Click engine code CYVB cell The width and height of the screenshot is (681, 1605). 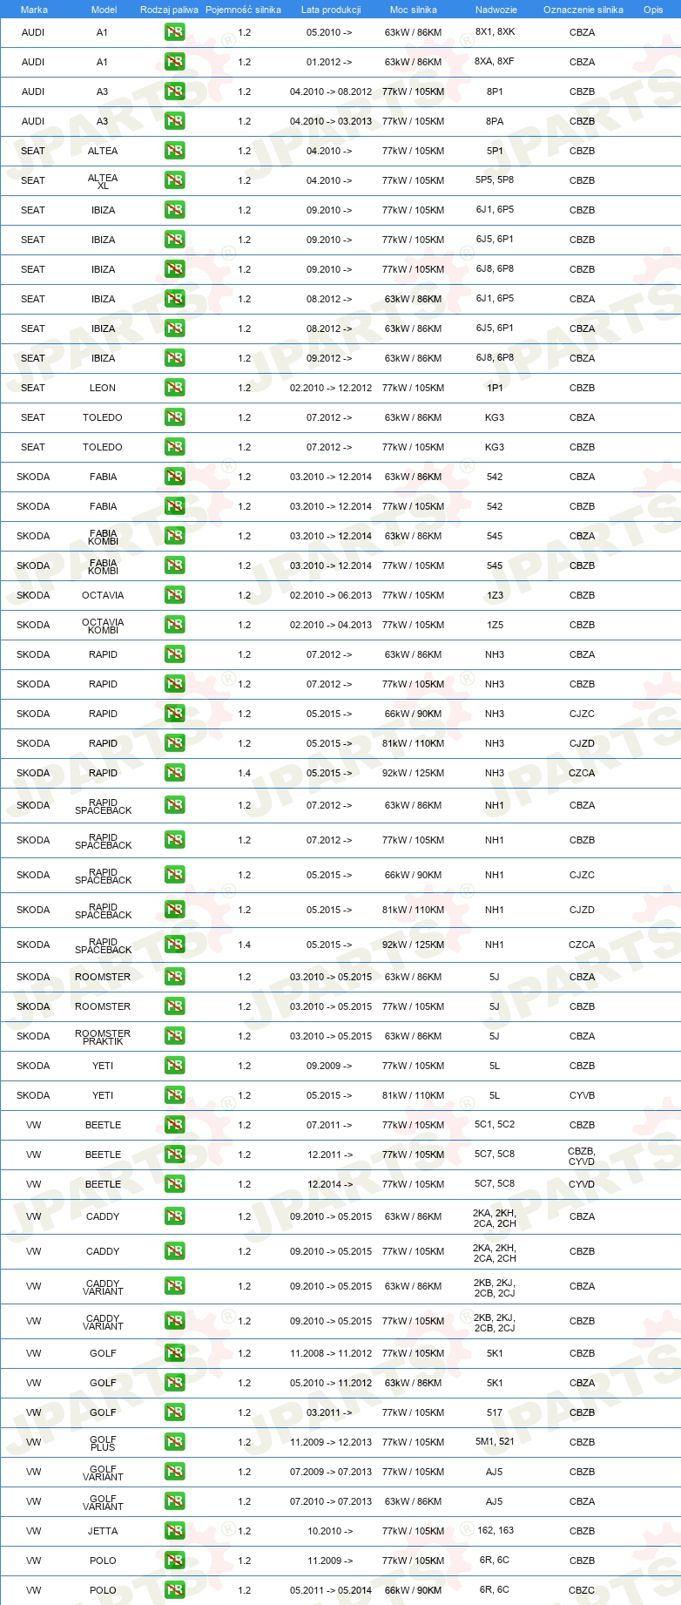582,1095
